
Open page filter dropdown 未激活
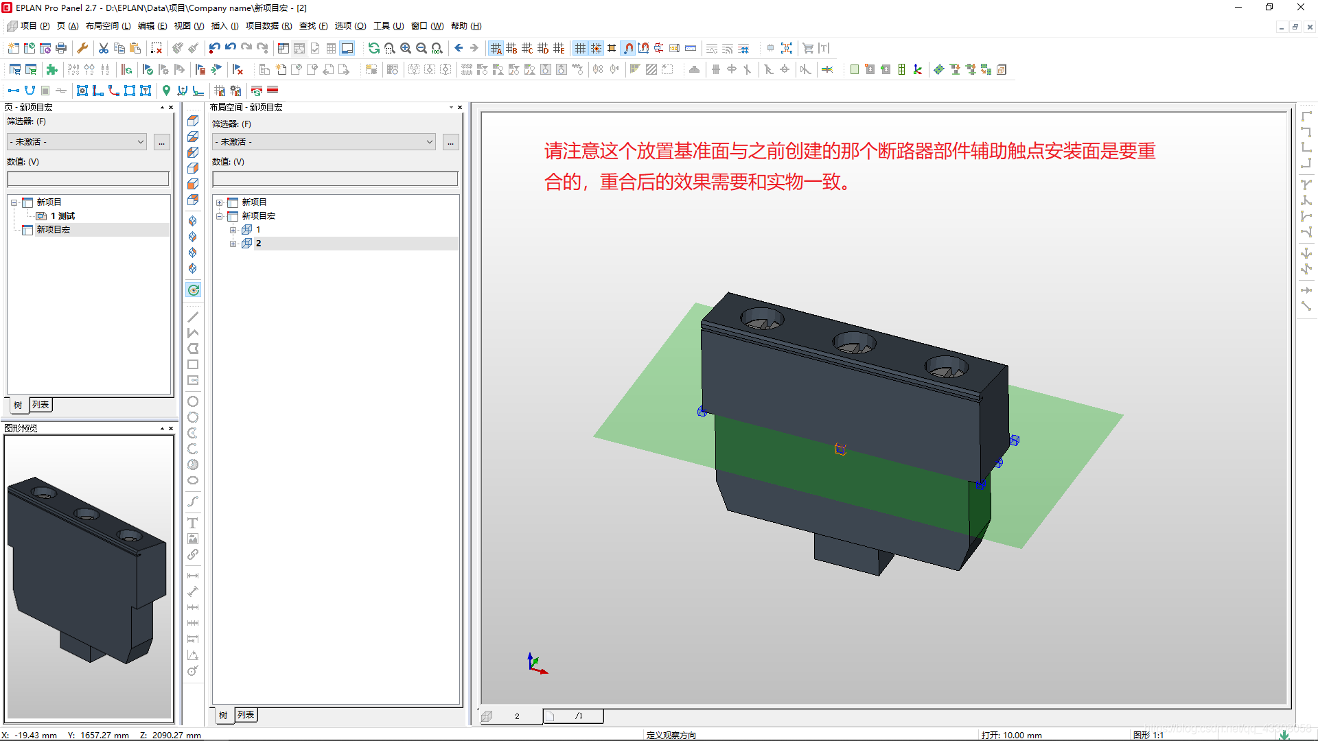click(x=77, y=141)
